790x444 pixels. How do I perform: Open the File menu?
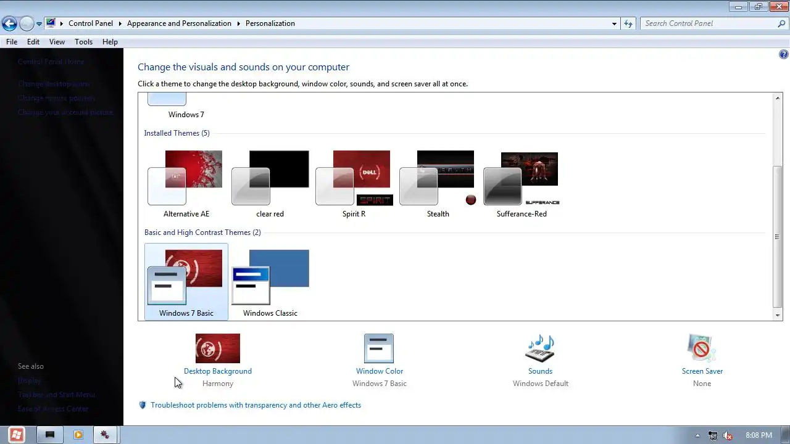click(12, 42)
